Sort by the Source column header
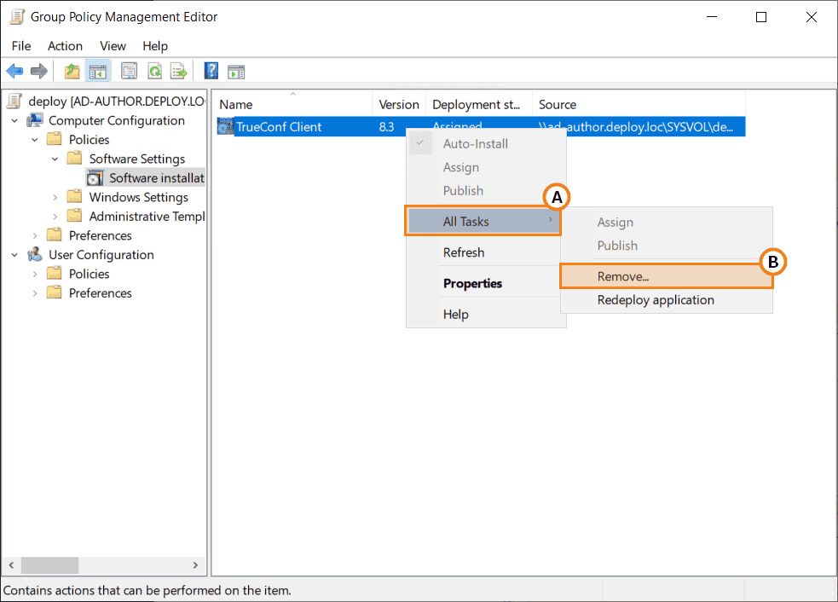 pos(639,104)
